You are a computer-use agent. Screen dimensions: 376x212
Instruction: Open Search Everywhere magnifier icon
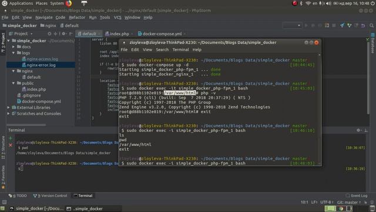click(x=371, y=25)
